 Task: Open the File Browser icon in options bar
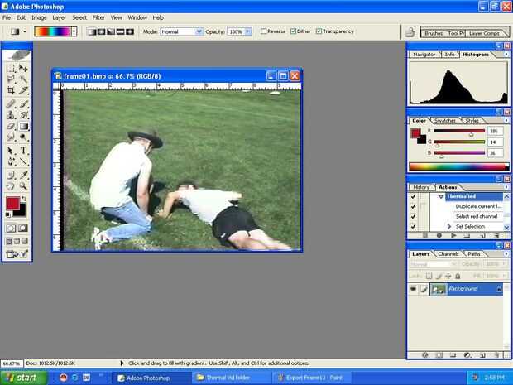coord(410,32)
